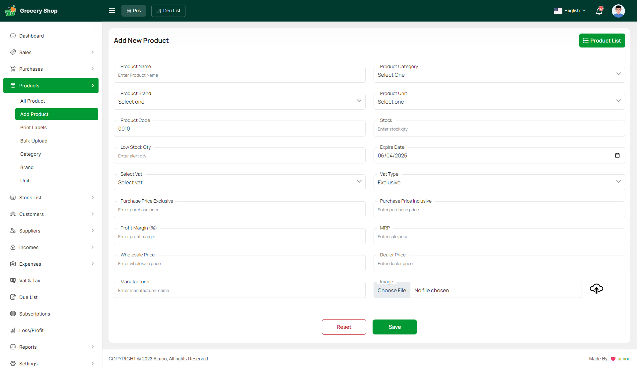Click the Pos button in top bar
Screen dimensions: 637x368
pos(133,11)
